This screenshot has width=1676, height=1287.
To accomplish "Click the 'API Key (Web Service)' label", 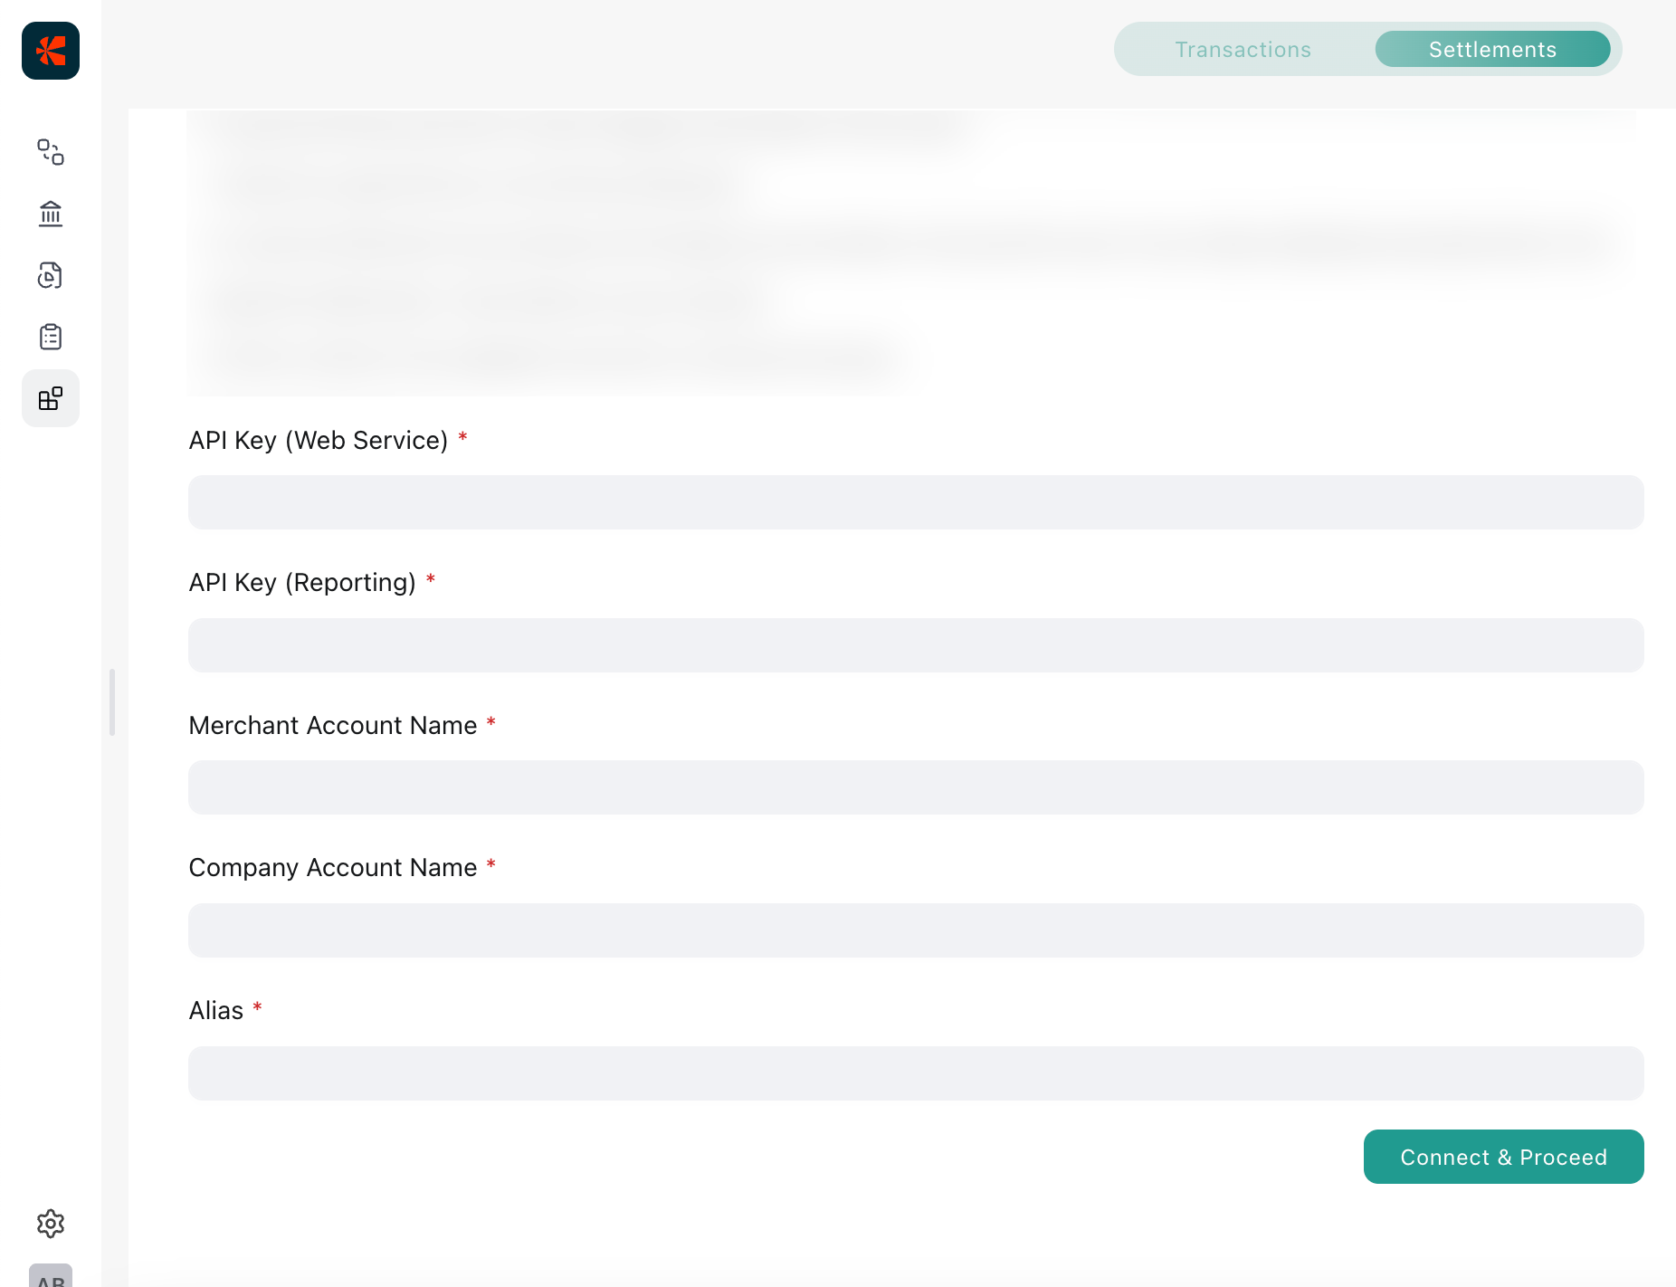I will 319,441.
